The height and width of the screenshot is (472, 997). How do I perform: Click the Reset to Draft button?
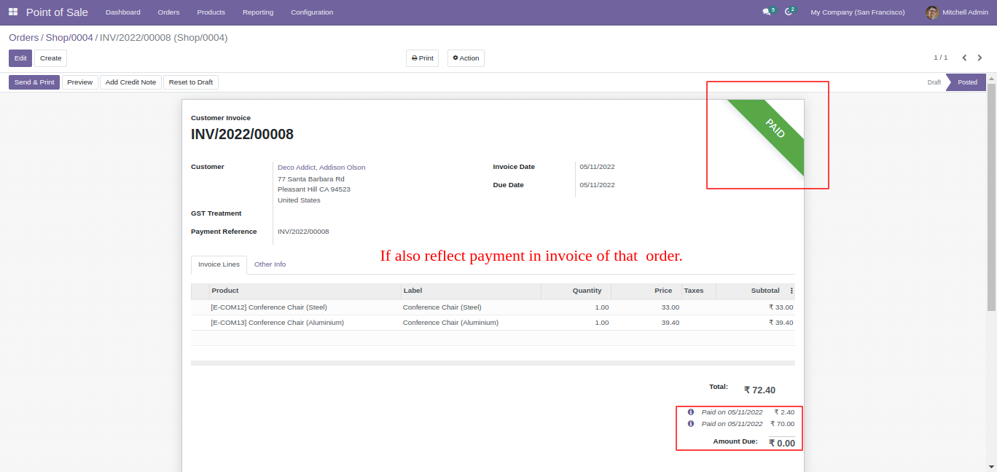191,82
